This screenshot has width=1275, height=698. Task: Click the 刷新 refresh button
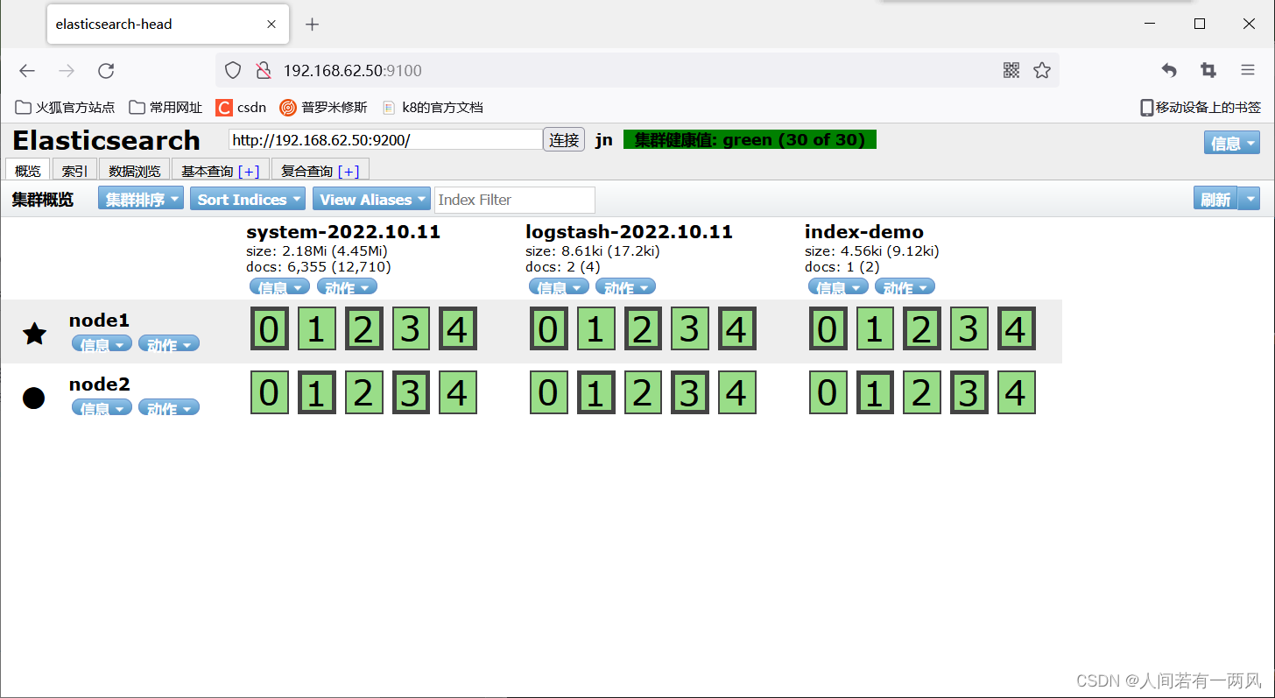click(1215, 199)
